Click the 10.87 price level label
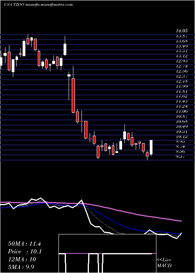 (x=182, y=116)
